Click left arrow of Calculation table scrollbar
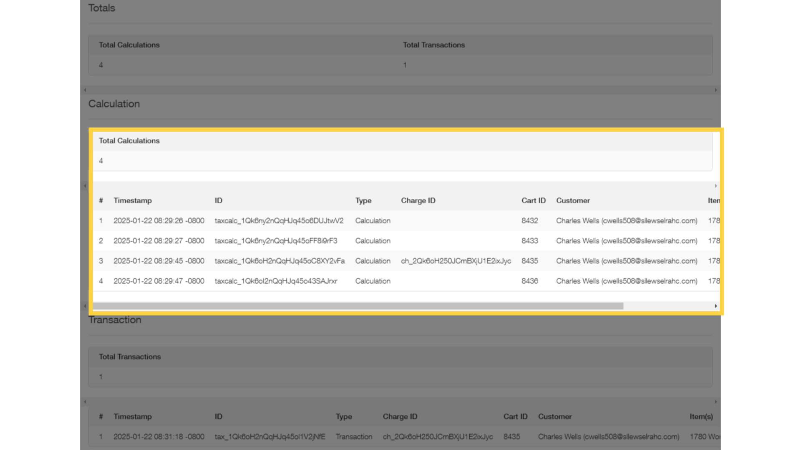This screenshot has width=801, height=450. pos(85,306)
